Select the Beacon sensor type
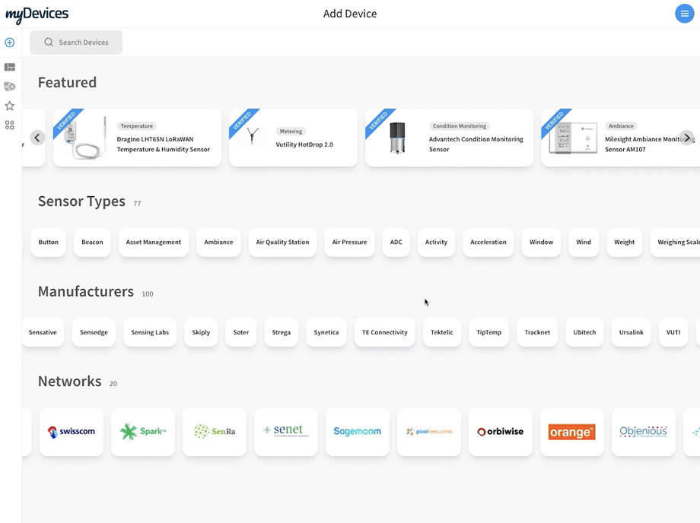700x523 pixels. 92,242
